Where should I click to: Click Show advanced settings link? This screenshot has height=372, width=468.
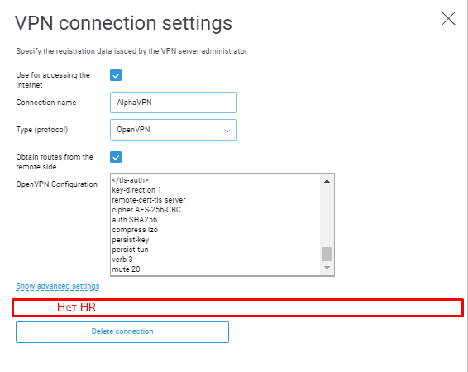(58, 286)
